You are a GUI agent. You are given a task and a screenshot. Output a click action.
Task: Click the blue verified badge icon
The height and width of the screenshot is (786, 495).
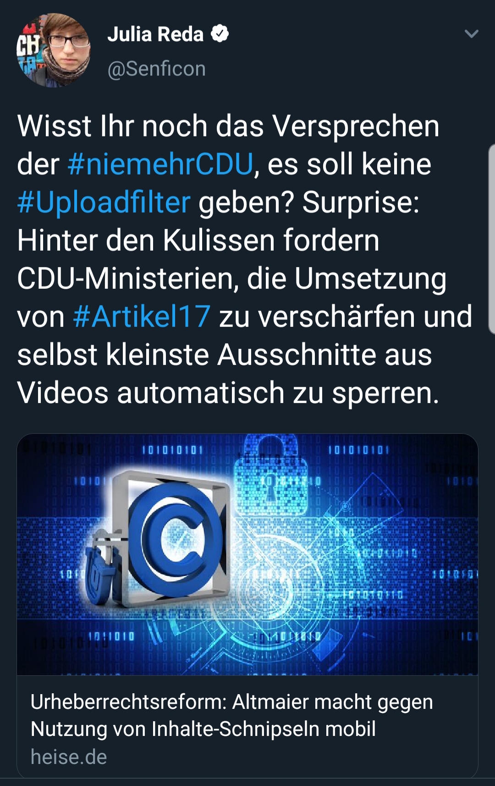[x=220, y=34]
